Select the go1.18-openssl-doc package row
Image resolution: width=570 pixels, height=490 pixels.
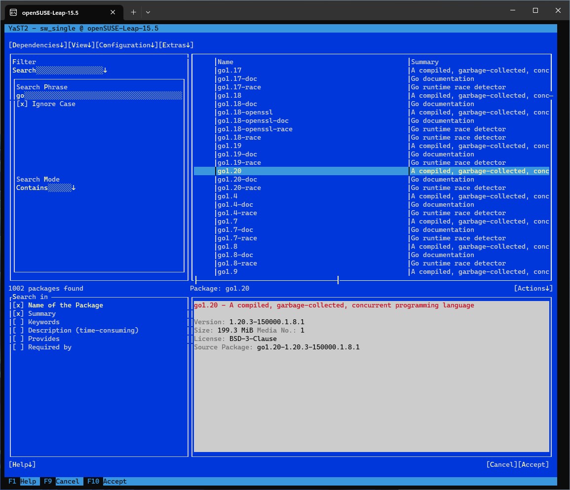pyautogui.click(x=372, y=121)
